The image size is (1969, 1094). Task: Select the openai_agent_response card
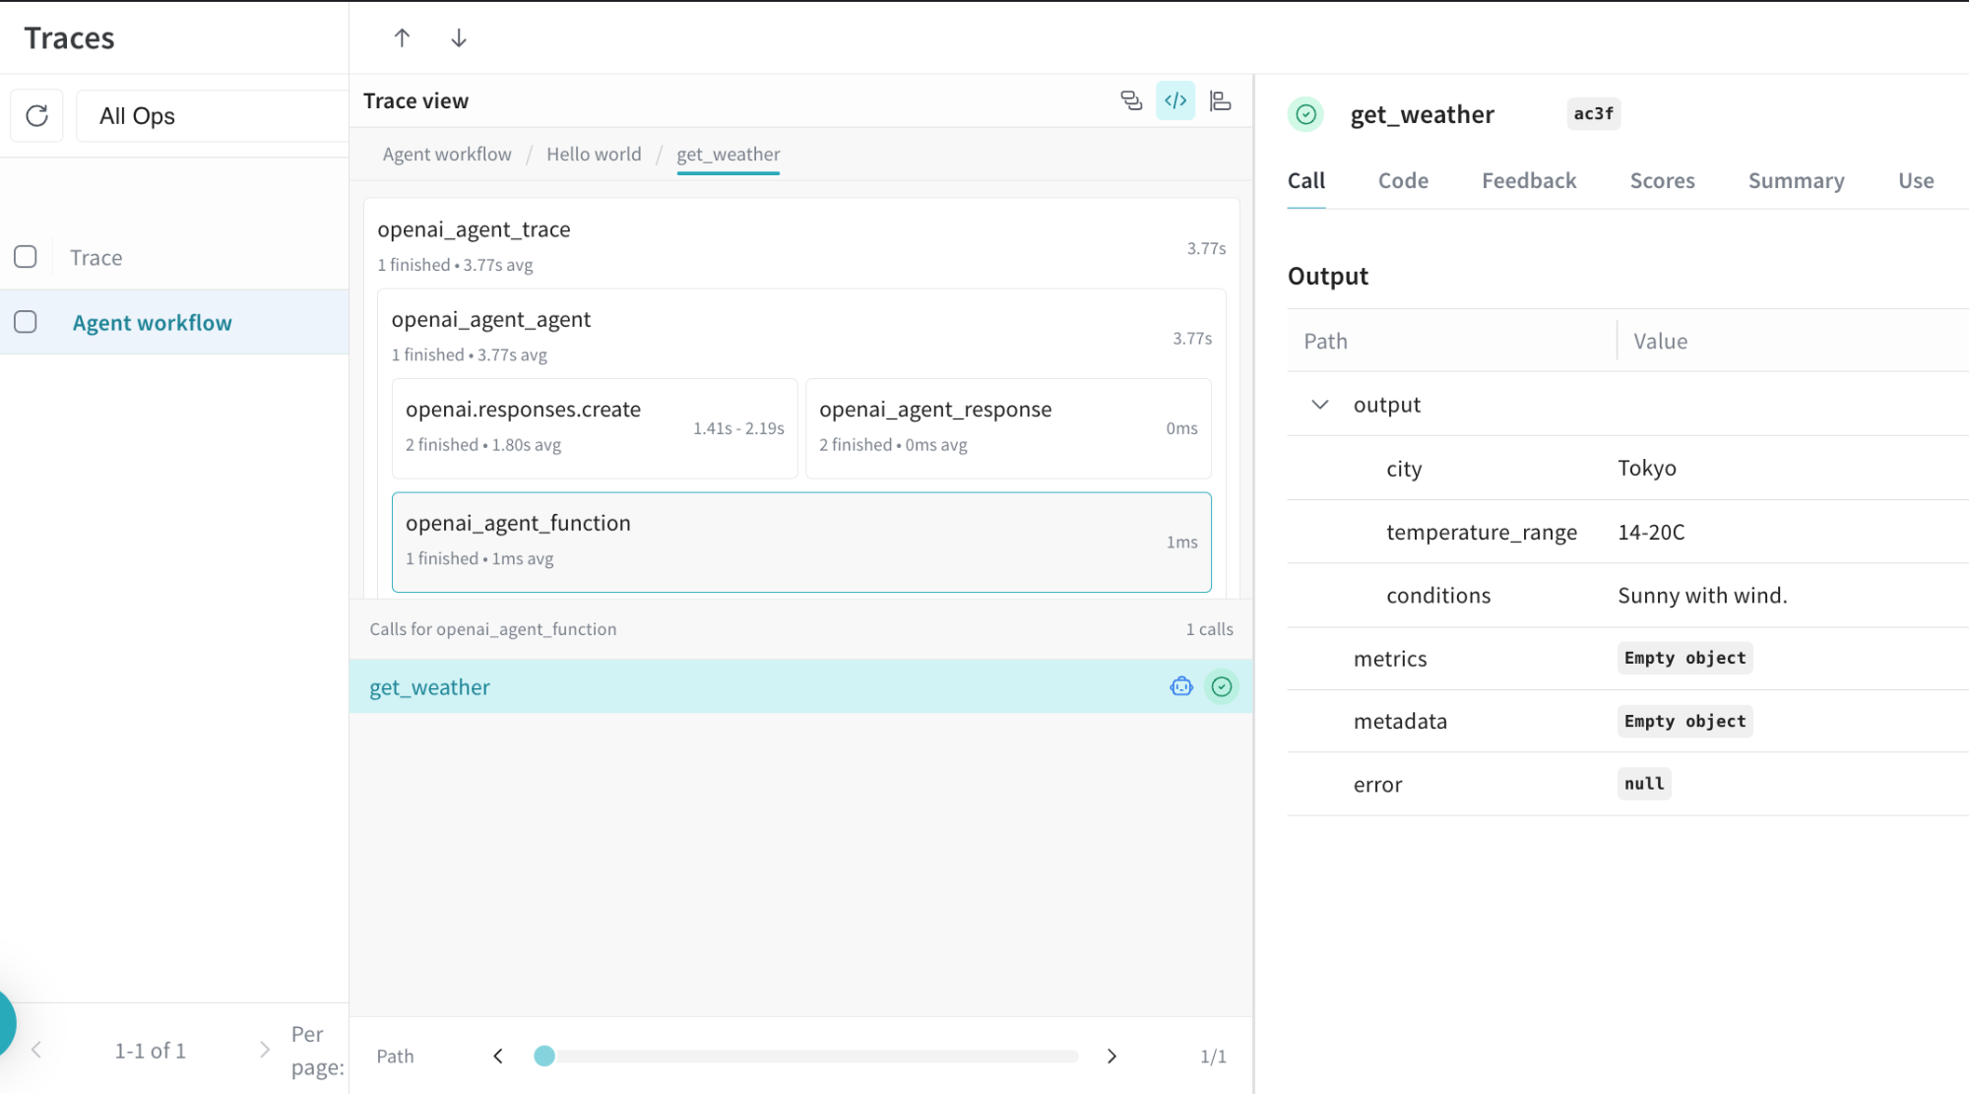[1008, 428]
